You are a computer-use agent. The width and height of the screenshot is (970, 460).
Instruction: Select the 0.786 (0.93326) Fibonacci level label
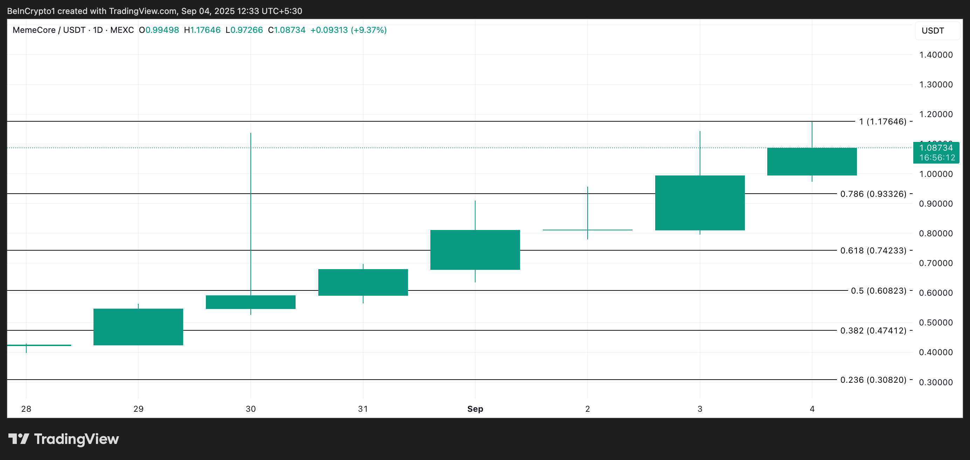point(873,194)
